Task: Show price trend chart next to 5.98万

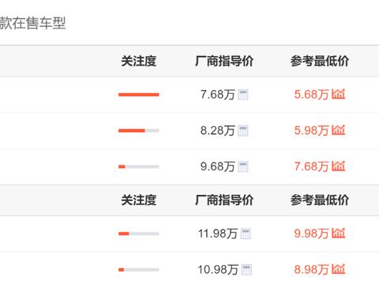Action: click(x=338, y=130)
